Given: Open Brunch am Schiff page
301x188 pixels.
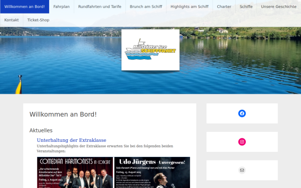Looking at the screenshot, I should [146, 7].
